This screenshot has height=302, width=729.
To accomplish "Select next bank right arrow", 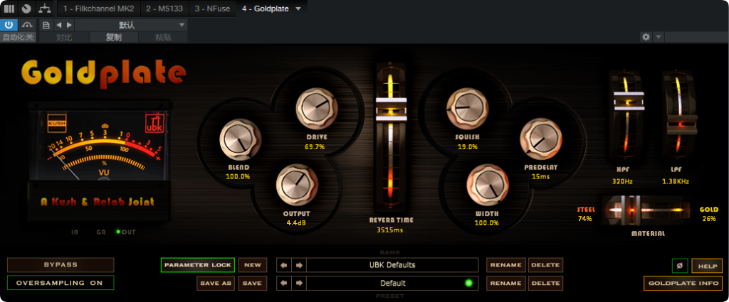I will 299,265.
